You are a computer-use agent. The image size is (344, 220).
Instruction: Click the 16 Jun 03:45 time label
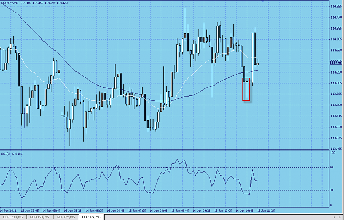[x=51, y=211]
